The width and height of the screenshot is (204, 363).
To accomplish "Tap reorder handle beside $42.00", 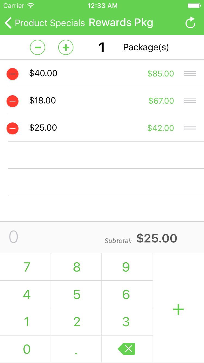I will pyautogui.click(x=190, y=128).
